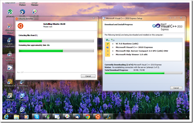
Task: Click the 'Please wait' text in Ubuntu Installer
Action: pyautogui.click(x=48, y=27)
